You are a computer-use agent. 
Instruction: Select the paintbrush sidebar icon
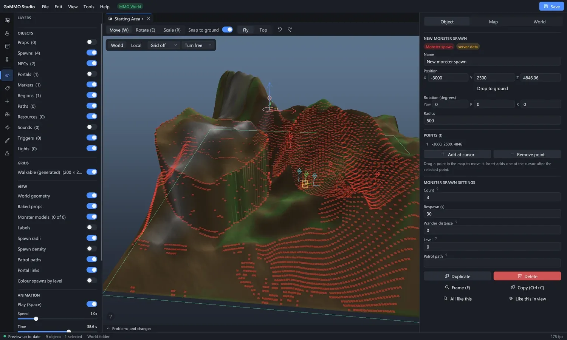point(7,140)
